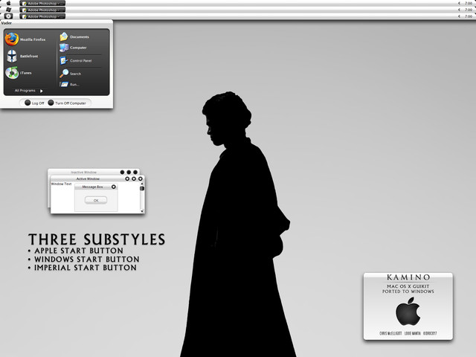
Task: Click the Turn Off Computer button
Action: tap(67, 103)
